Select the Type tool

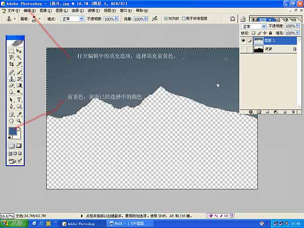click(x=19, y=100)
